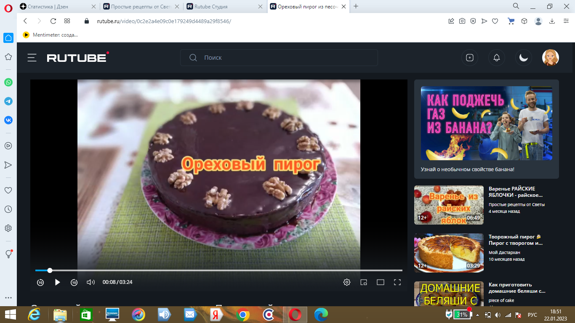Screen dimensions: 575x323
Task: Open VK in Opera sidebar
Action: [8, 120]
